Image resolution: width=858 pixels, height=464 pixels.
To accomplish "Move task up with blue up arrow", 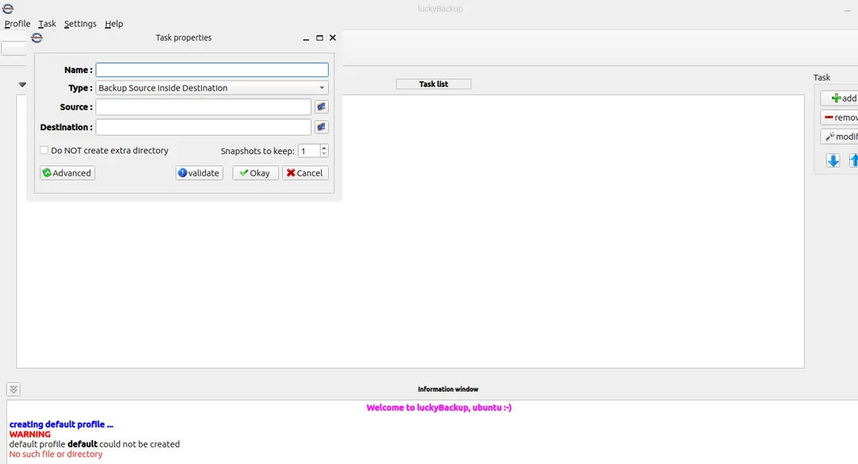I will 853,160.
